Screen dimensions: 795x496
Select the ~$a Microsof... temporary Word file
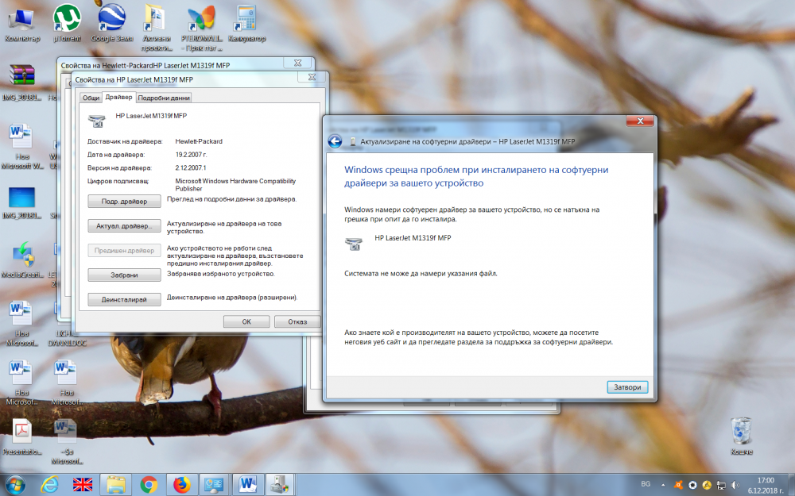pyautogui.click(x=67, y=441)
